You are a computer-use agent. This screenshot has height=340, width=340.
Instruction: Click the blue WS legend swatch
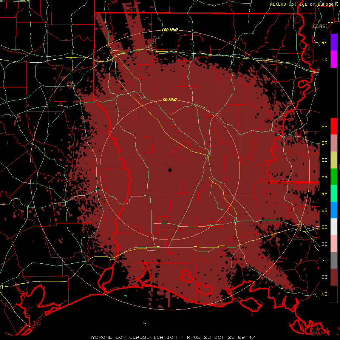(x=334, y=210)
